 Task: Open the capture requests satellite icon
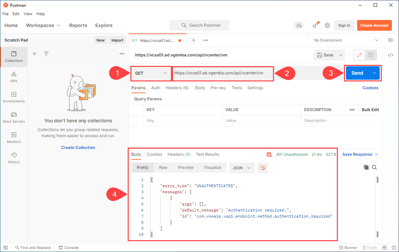316,25
